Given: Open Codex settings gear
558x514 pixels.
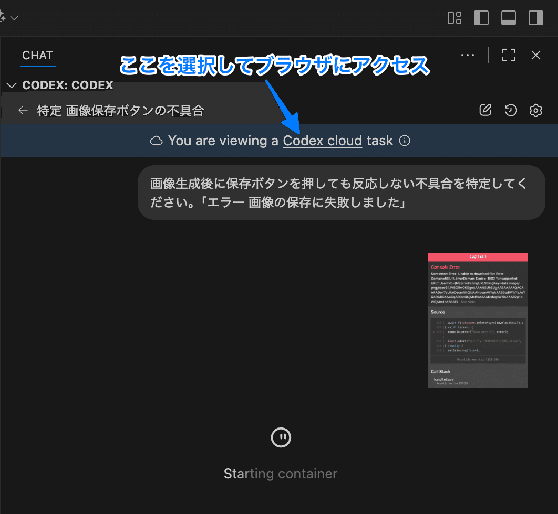Looking at the screenshot, I should coord(535,110).
